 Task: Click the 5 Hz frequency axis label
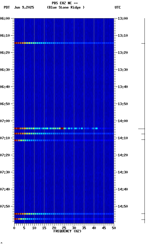24,228
